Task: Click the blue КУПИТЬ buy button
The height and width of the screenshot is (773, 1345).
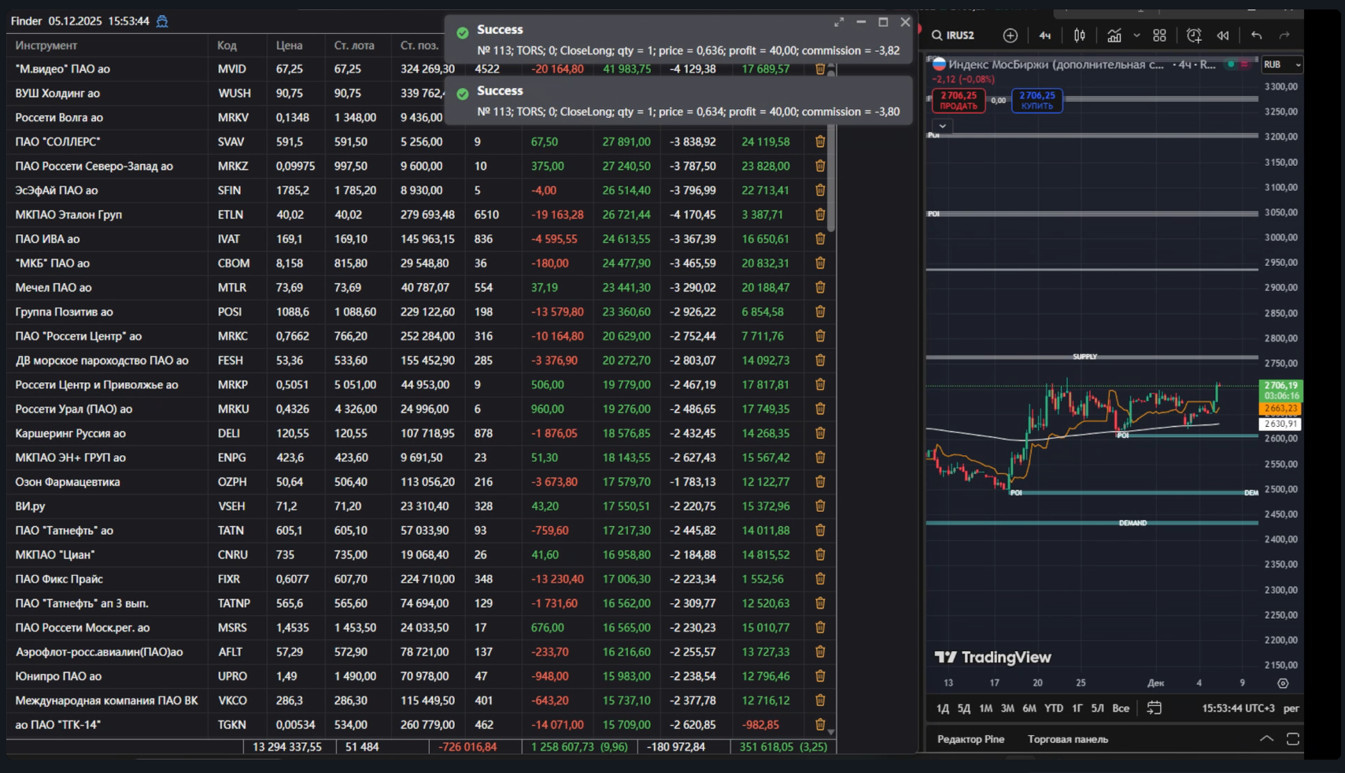Action: (x=1036, y=101)
